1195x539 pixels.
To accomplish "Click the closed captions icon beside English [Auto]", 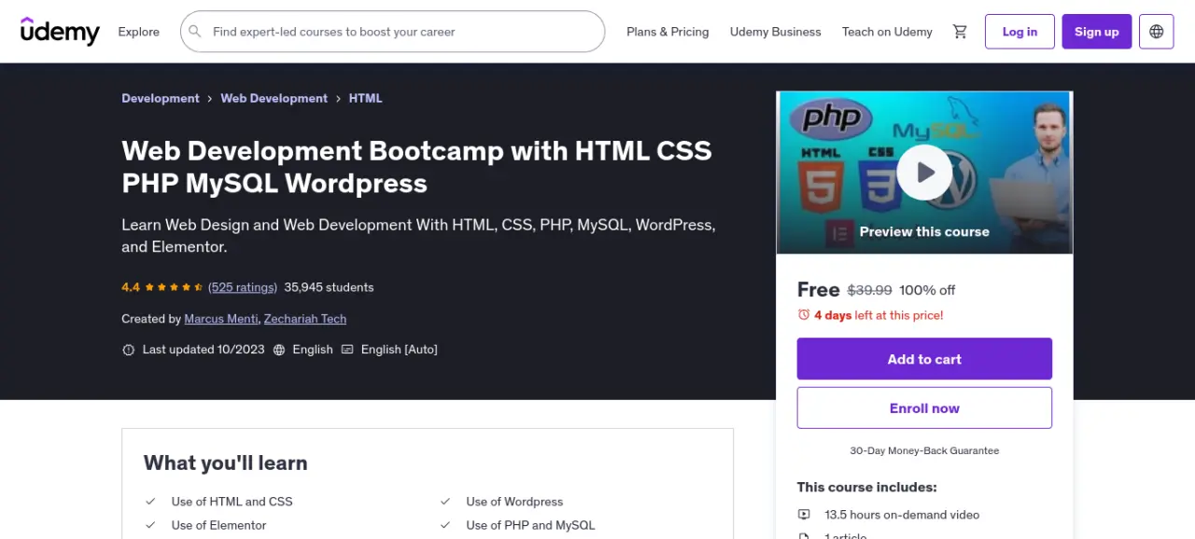I will (347, 350).
